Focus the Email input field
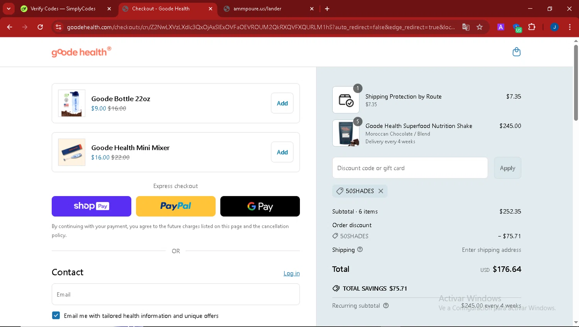 coord(176,294)
